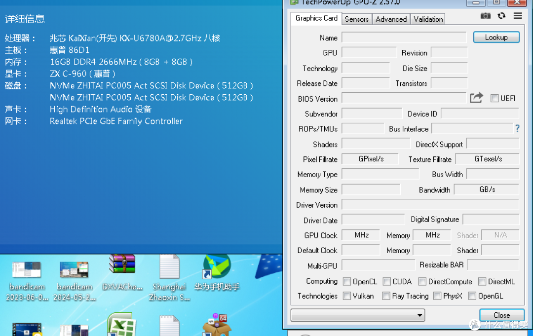
Task: Launch 华为手机助手 desktop shortcut
Action: (217, 273)
